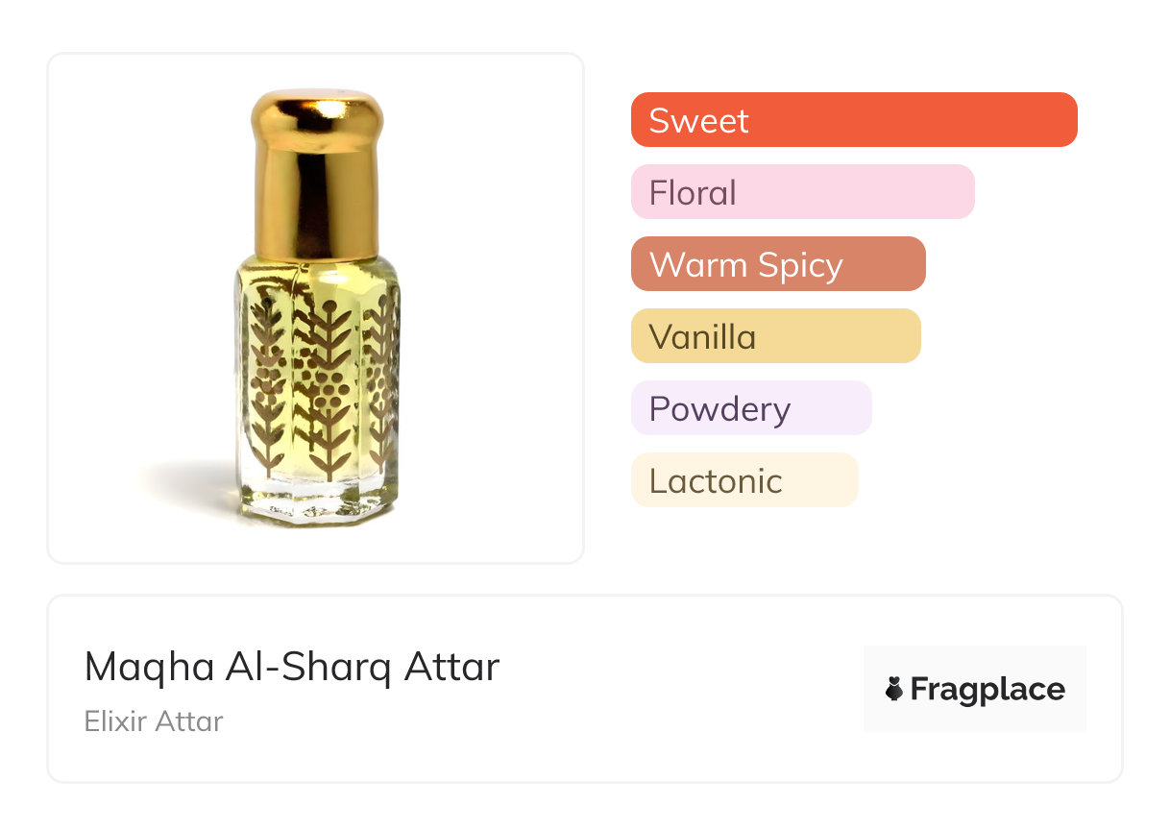Click the word Maqha in the title

(149, 667)
